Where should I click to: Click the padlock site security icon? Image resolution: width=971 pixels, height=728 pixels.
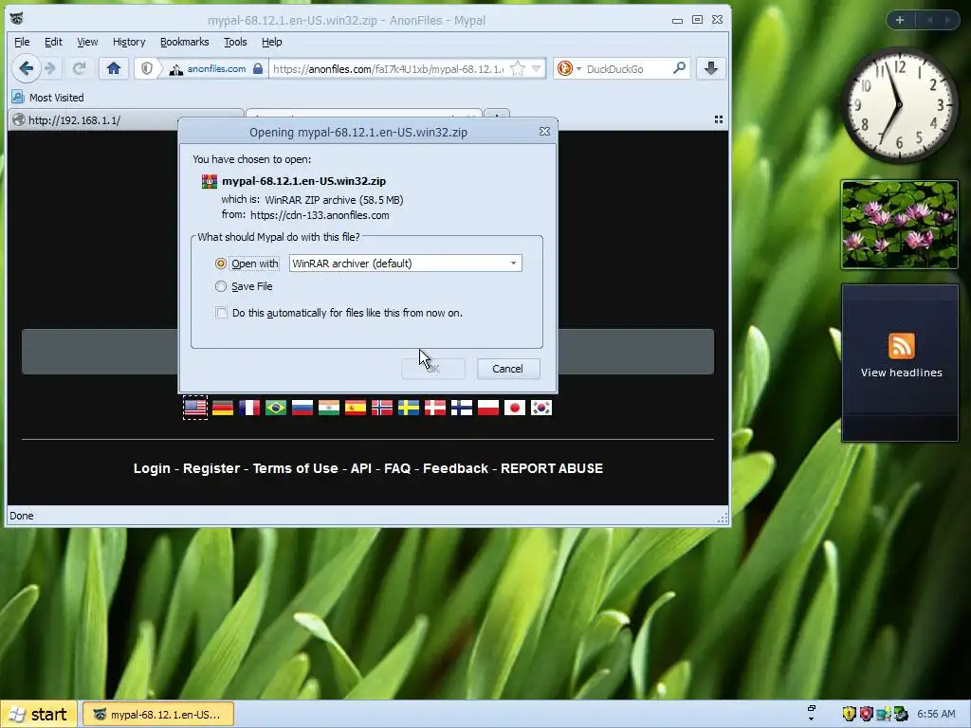pyautogui.click(x=258, y=68)
